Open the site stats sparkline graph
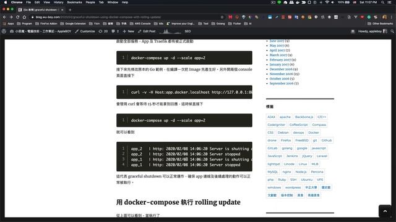This screenshot has height=222, width=396. [x=170, y=31]
